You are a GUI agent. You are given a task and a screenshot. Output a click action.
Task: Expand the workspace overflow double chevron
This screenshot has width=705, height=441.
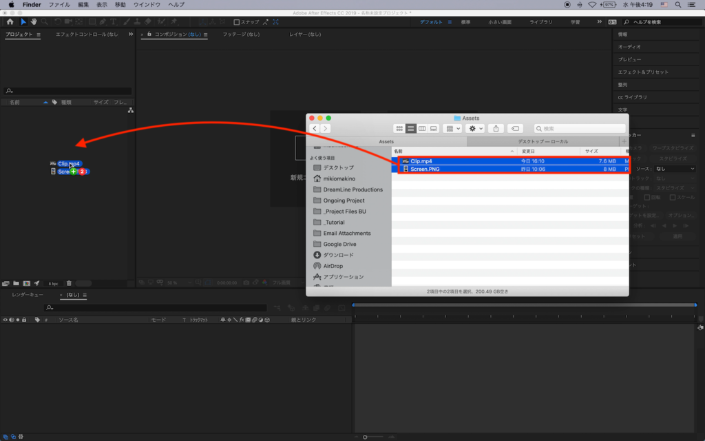(x=600, y=21)
